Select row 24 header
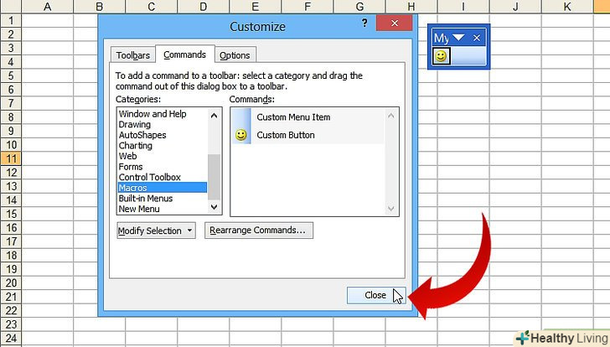The image size is (610, 347). pos(11,338)
